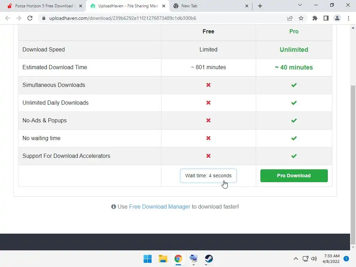Viewport: 356px width, 267px height.
Task: Open the Windows Start menu
Action: pyautogui.click(x=147, y=259)
